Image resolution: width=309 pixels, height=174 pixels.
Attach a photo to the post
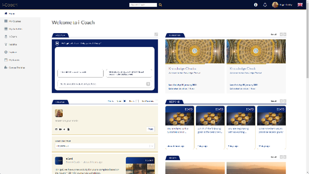(56, 129)
